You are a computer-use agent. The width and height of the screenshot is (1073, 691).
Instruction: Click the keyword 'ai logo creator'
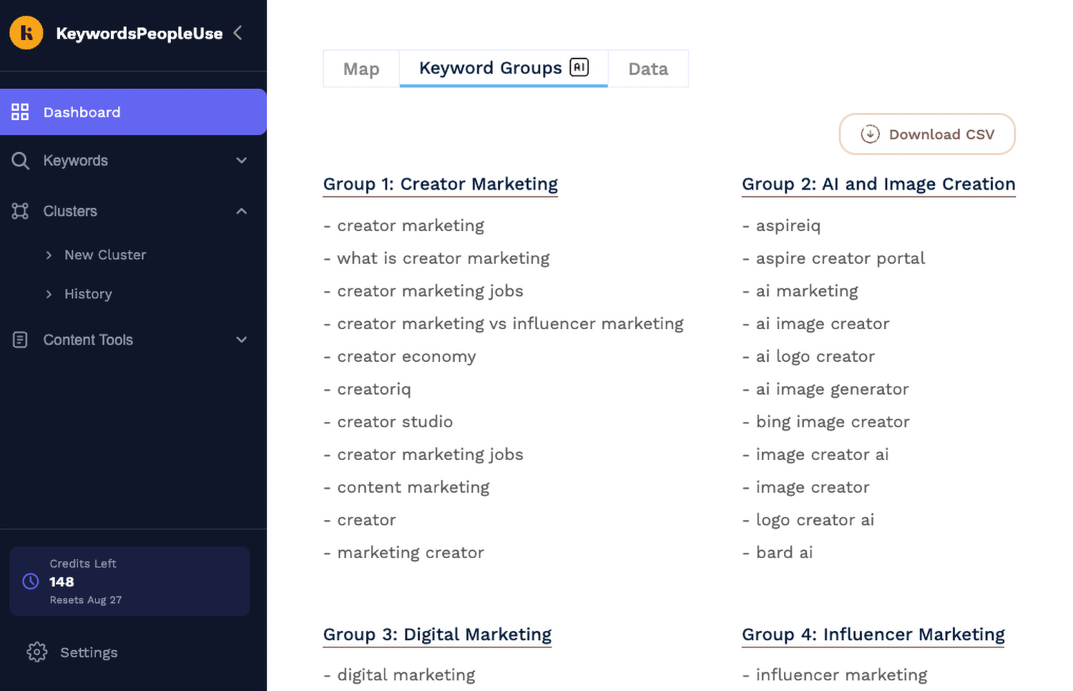pyautogui.click(x=815, y=357)
